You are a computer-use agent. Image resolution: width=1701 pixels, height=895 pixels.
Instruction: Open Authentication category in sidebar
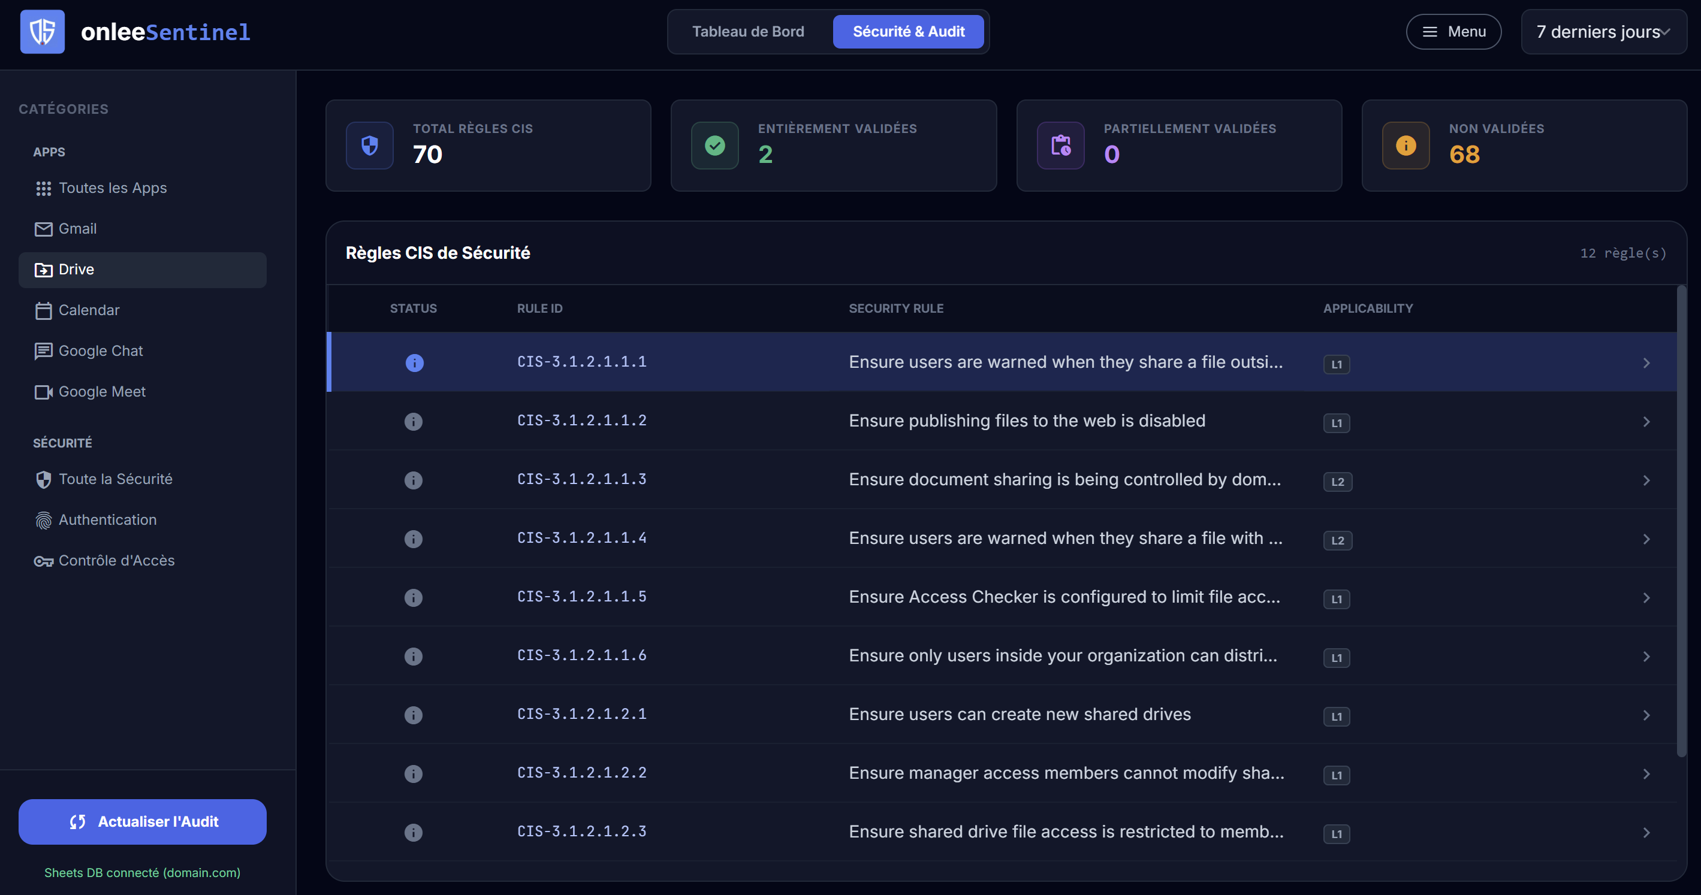pos(143,520)
